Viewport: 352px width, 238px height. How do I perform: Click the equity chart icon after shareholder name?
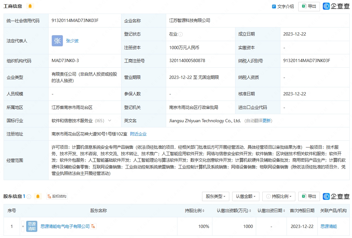93,226
